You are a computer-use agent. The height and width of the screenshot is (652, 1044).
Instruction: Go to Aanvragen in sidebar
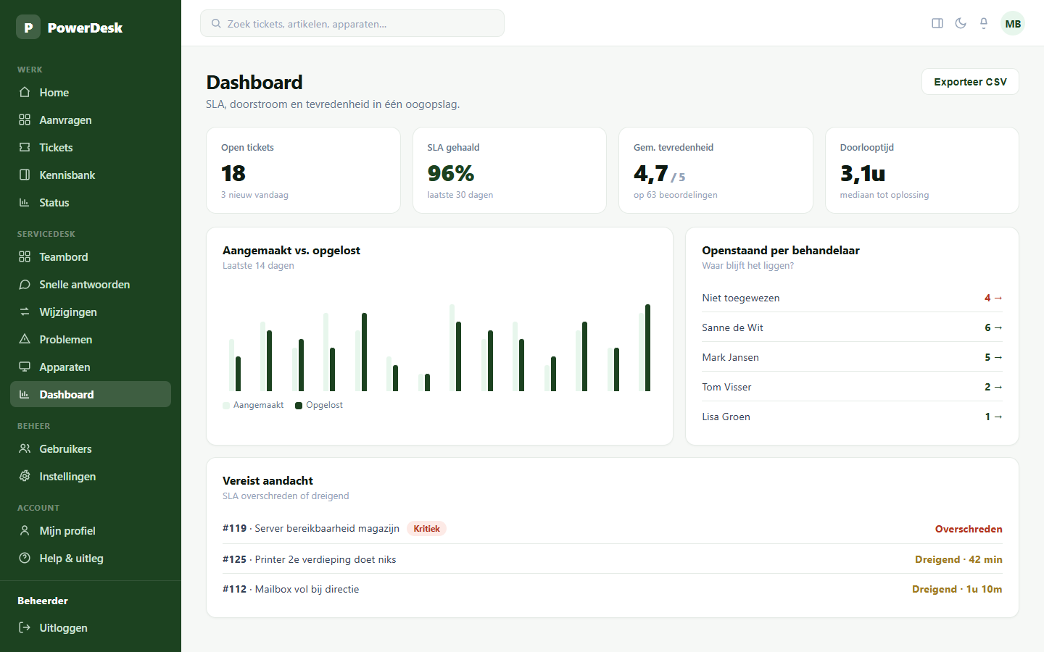tap(91, 120)
